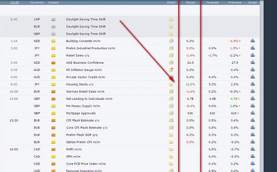Show graph for German Retail Sales m/m
Image resolution: width=277 pixels, height=172 pixels.
(x=253, y=91)
